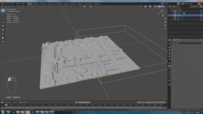The width and height of the screenshot is (203, 114).
Task: Select the 3D Cursor tool
Action: pyautogui.click(x=3, y=14)
